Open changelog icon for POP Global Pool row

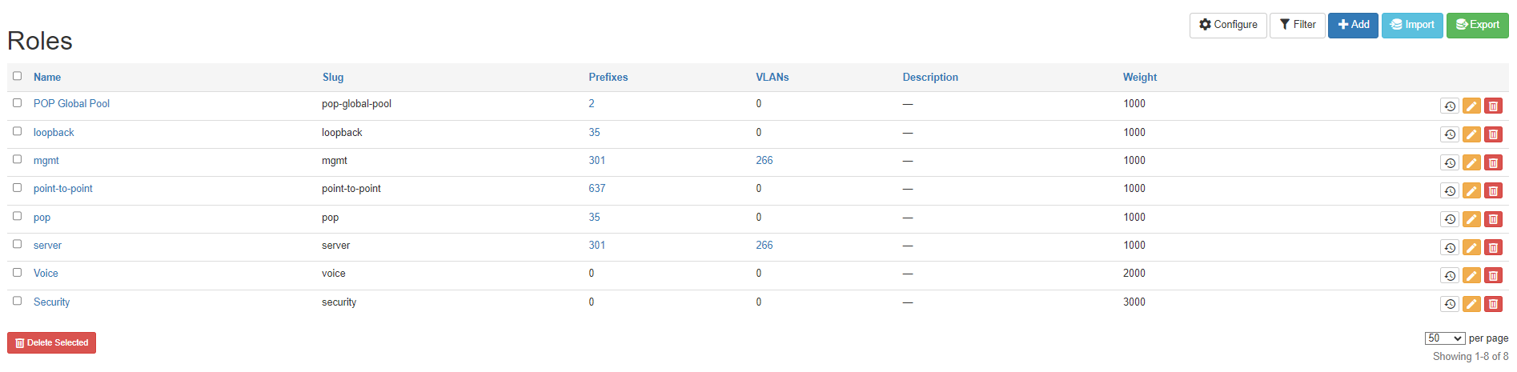click(x=1449, y=106)
